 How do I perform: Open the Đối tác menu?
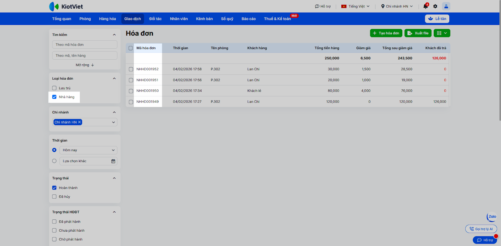(x=155, y=19)
